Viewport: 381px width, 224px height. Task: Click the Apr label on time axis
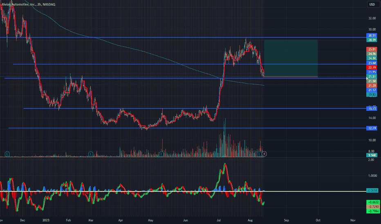[121, 220]
